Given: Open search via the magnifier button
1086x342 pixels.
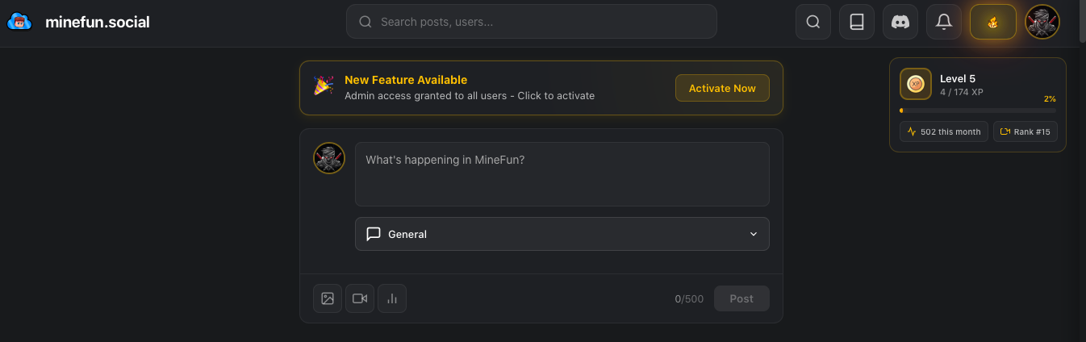Looking at the screenshot, I should (813, 22).
